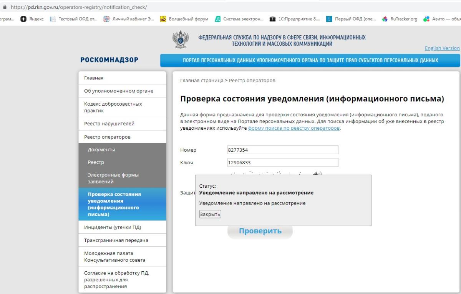
Task: Select Документы submenu item
Action: [101, 150]
